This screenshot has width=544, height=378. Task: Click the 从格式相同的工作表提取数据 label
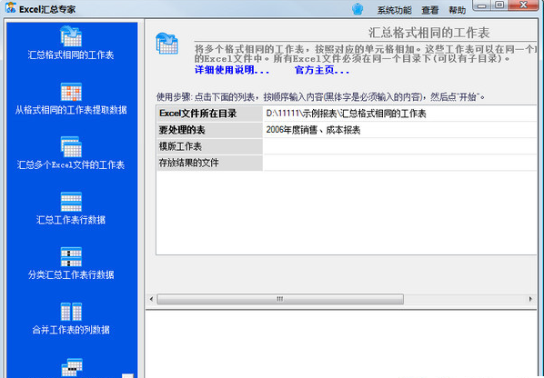tap(71, 110)
